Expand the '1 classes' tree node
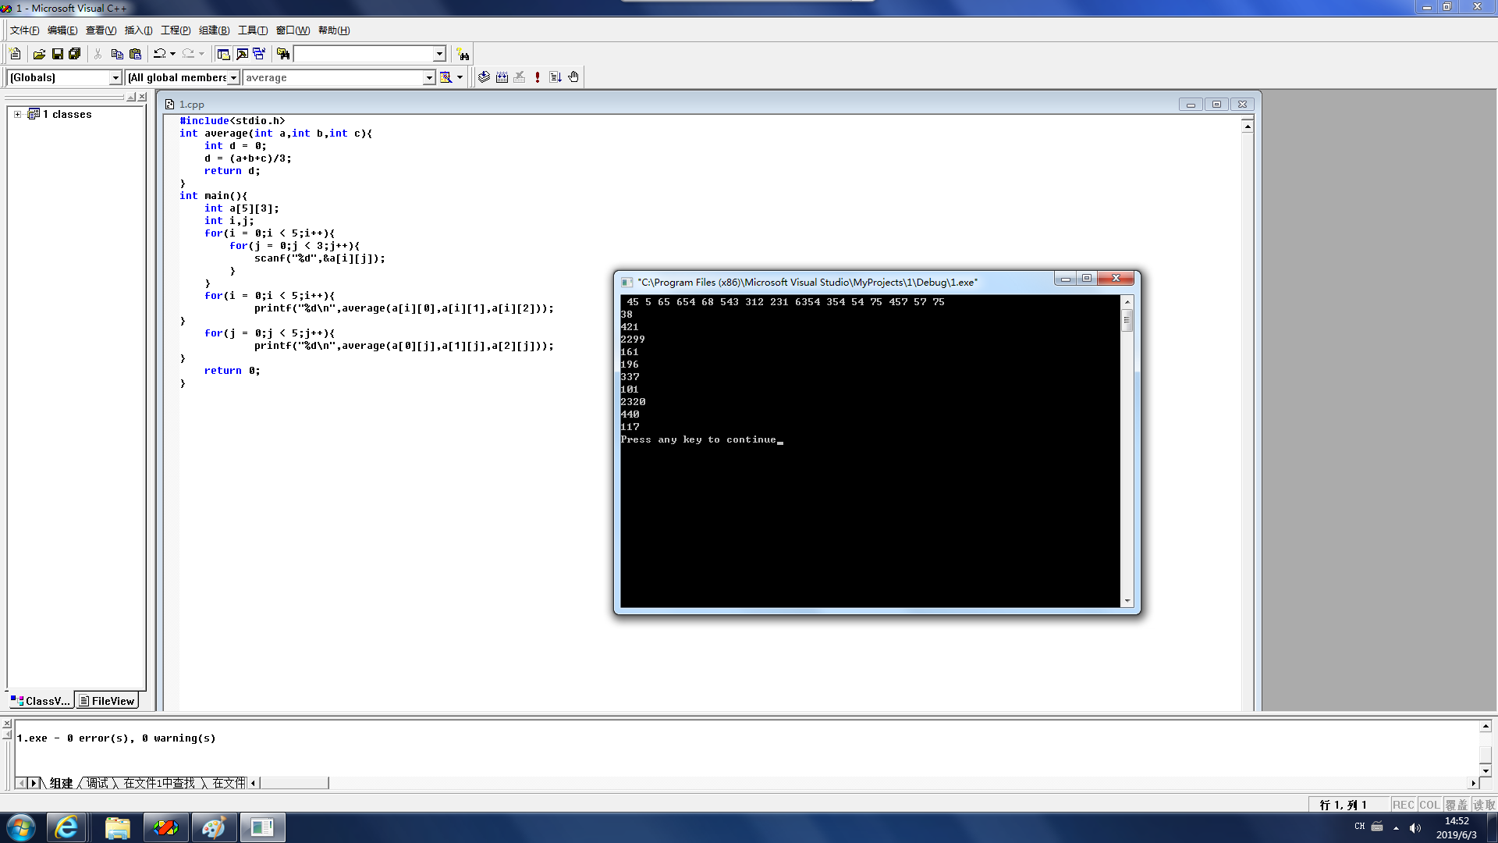The width and height of the screenshot is (1498, 843). (x=17, y=114)
